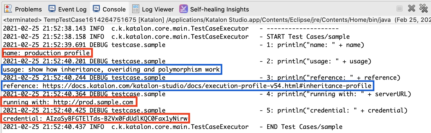This screenshot has height=133, width=431.
Task: Click the Log Viewer list icon
Action: (x=136, y=9)
